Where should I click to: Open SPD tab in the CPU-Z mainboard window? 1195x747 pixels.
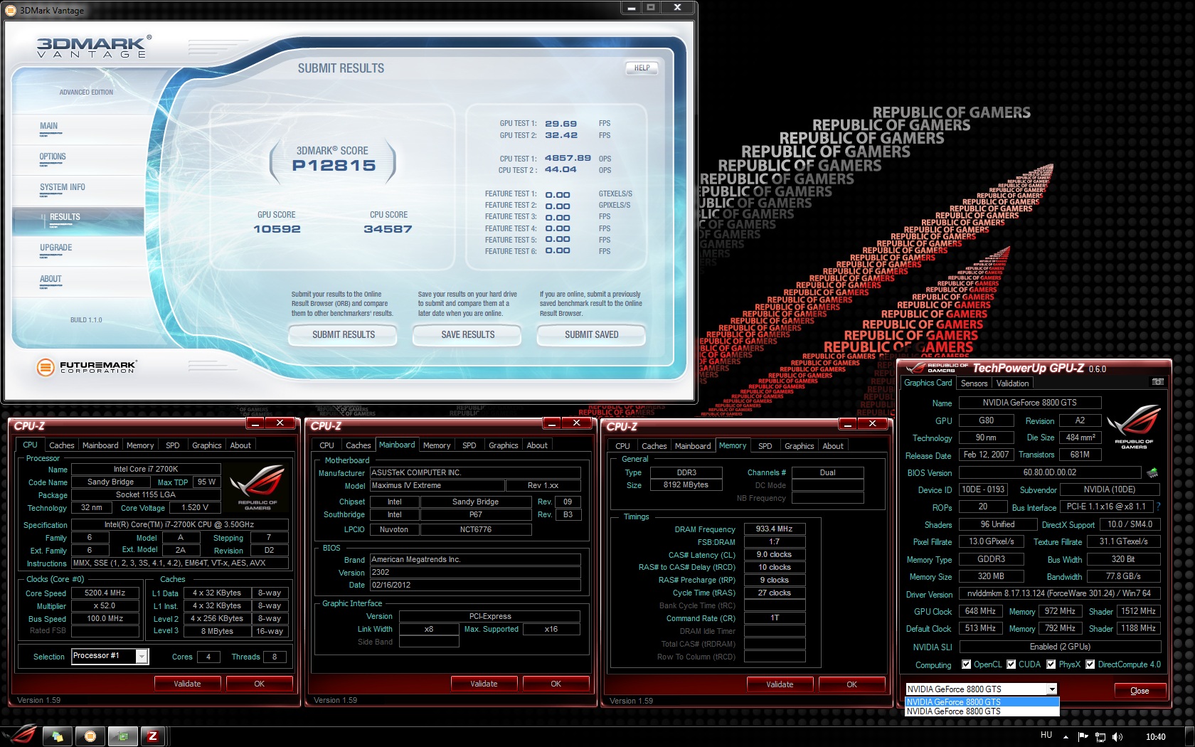coord(469,445)
